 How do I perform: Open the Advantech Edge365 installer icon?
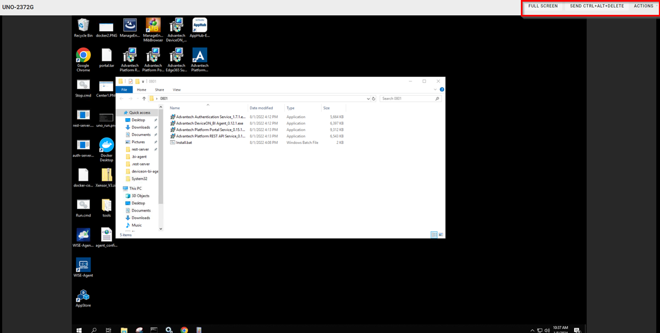click(x=176, y=55)
